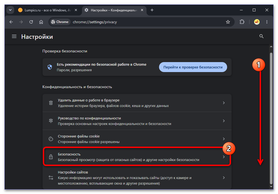Viewport: 278px width, 194px height.
Task: Open the settings hamburger menu
Action: click(14, 36)
